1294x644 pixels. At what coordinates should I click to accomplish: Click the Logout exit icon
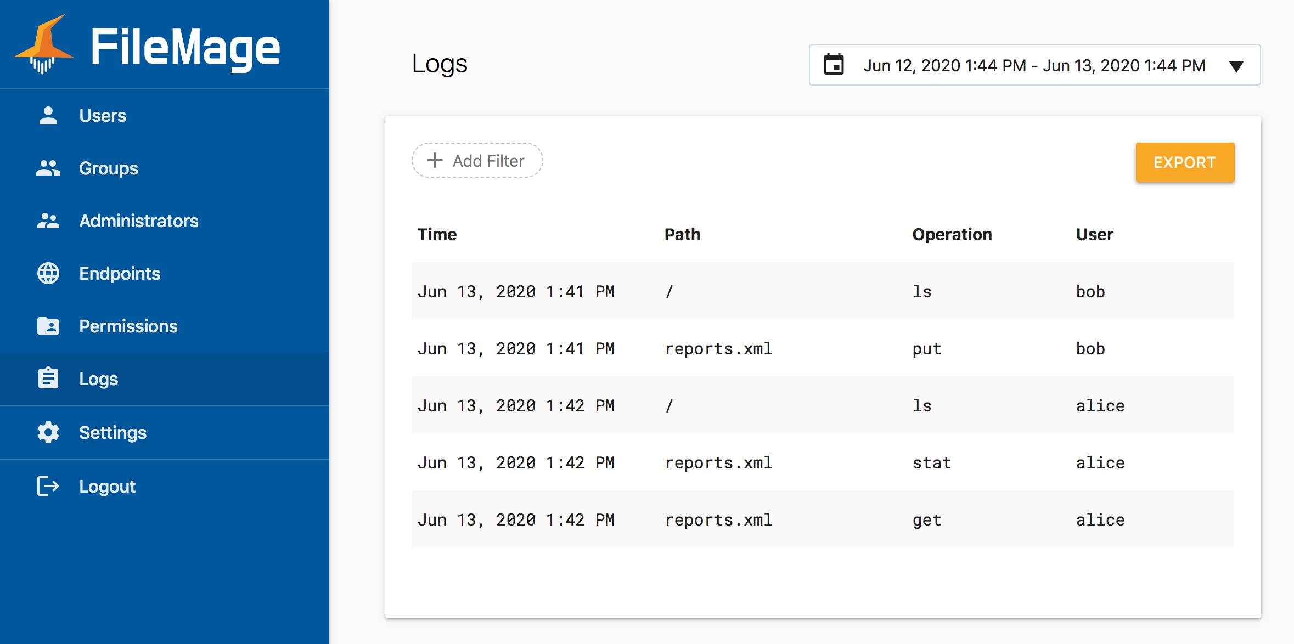point(48,486)
